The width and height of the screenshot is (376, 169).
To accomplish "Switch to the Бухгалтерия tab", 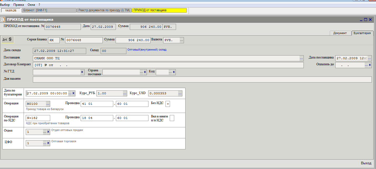I will pyautogui.click(x=362, y=33).
